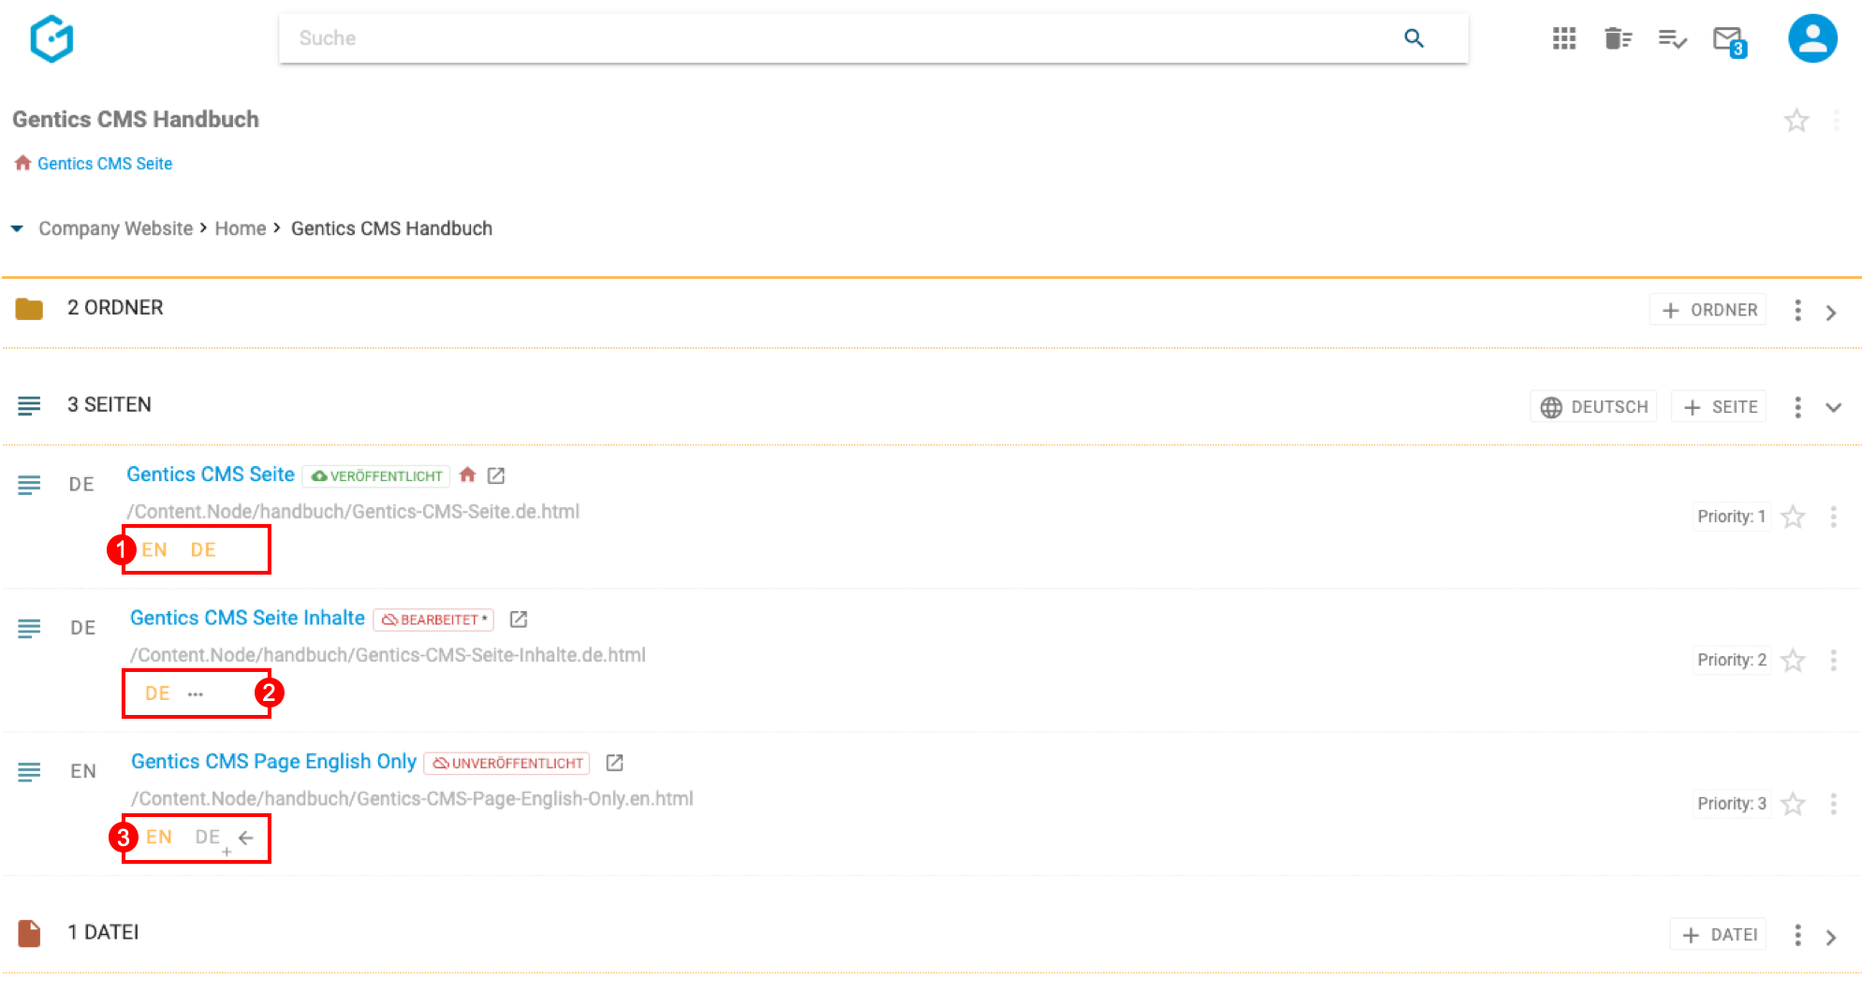Screen dimensions: 1862x992
Task: Select EN language of English Only page
Action: (159, 837)
